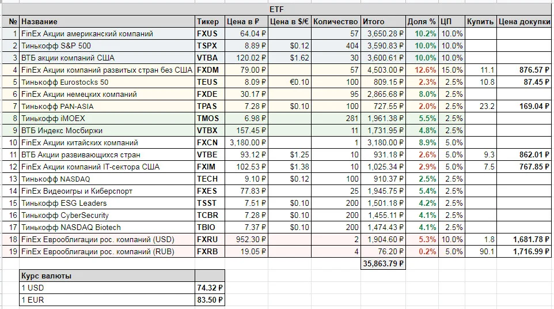554x309 pixels.
Task: Select buy amount cell 90.1
Action: coord(480,251)
